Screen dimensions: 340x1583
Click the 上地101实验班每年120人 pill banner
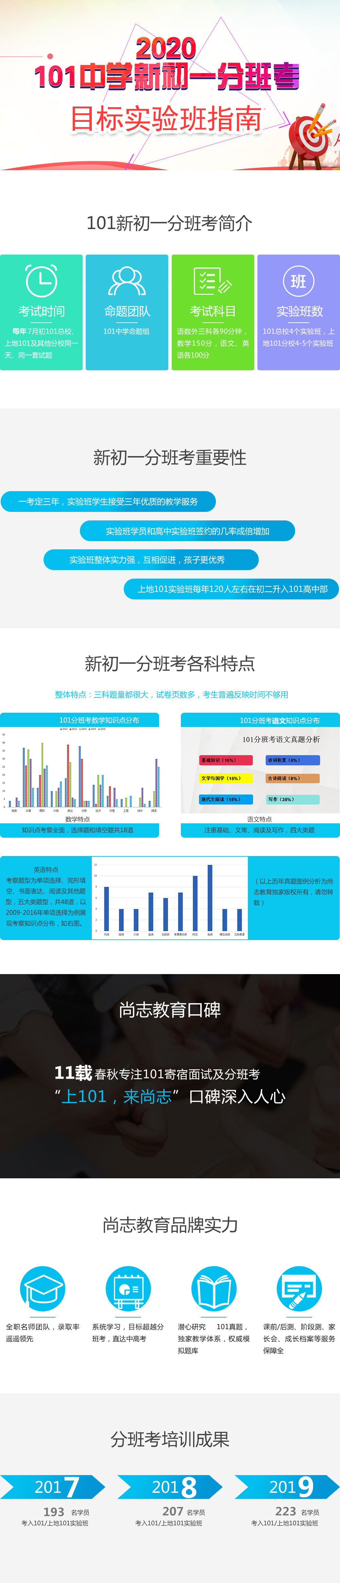(x=232, y=589)
